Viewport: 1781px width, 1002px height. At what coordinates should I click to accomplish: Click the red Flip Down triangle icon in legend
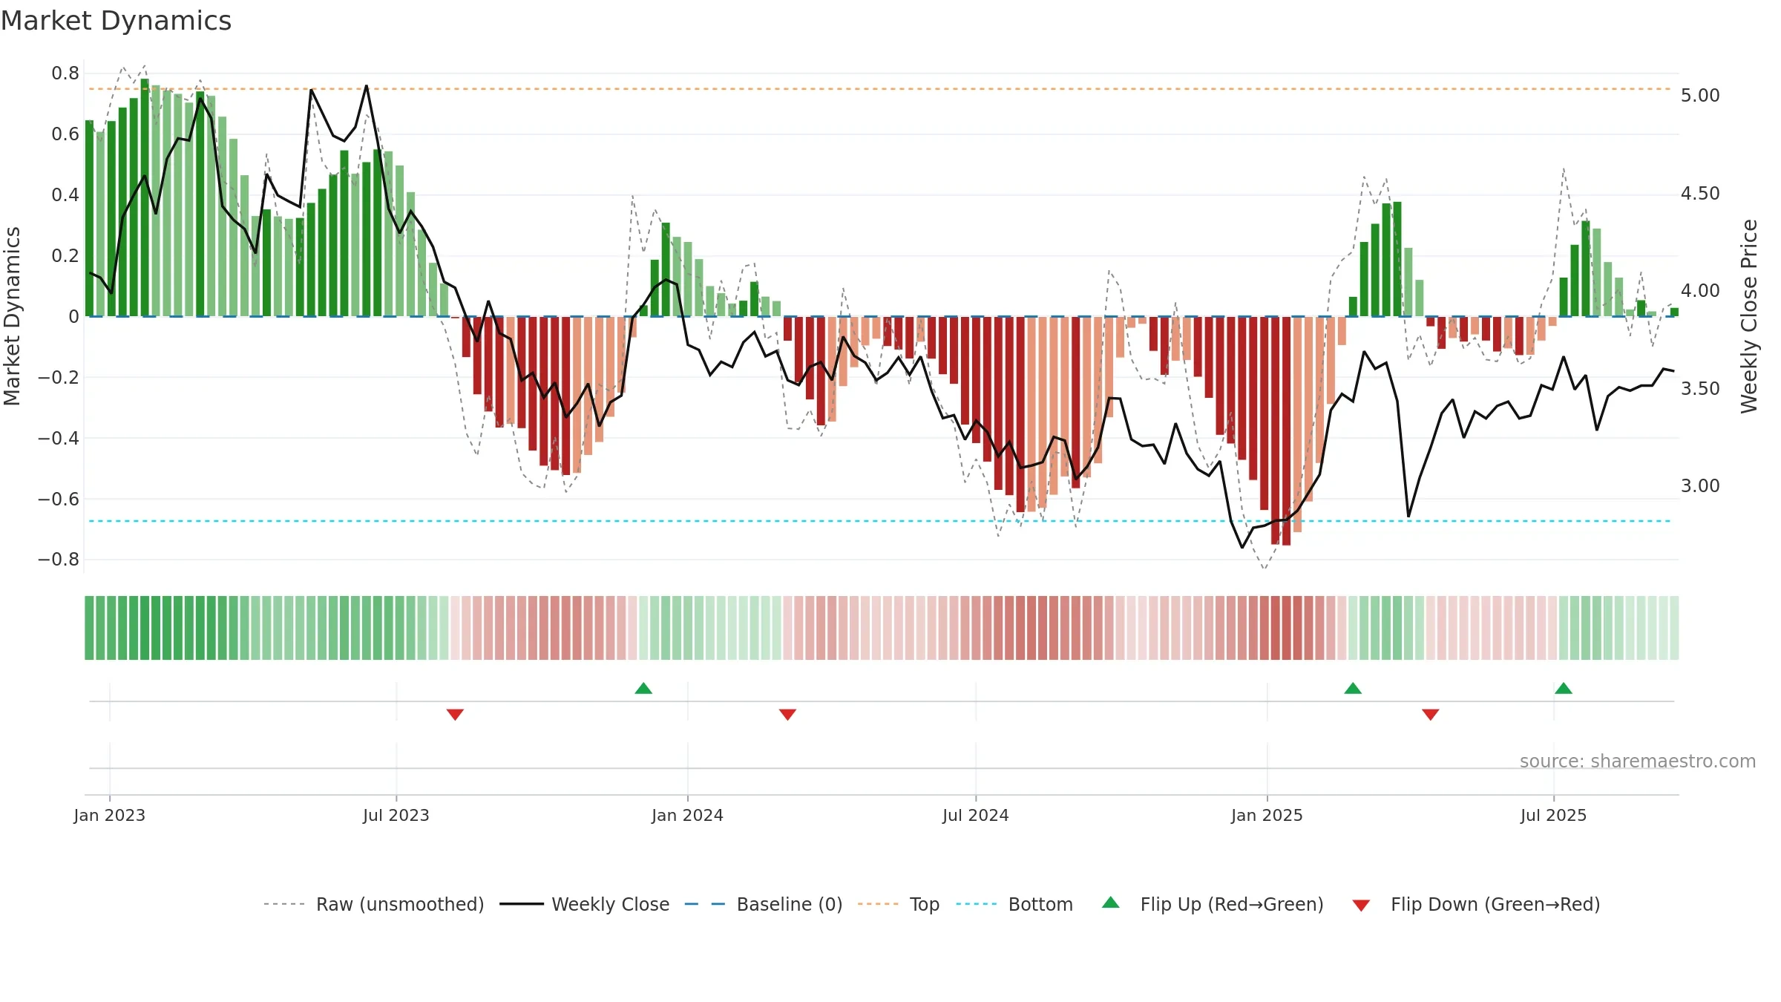coord(1361,906)
